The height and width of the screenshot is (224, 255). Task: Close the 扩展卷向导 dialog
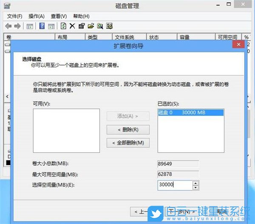click(238, 44)
